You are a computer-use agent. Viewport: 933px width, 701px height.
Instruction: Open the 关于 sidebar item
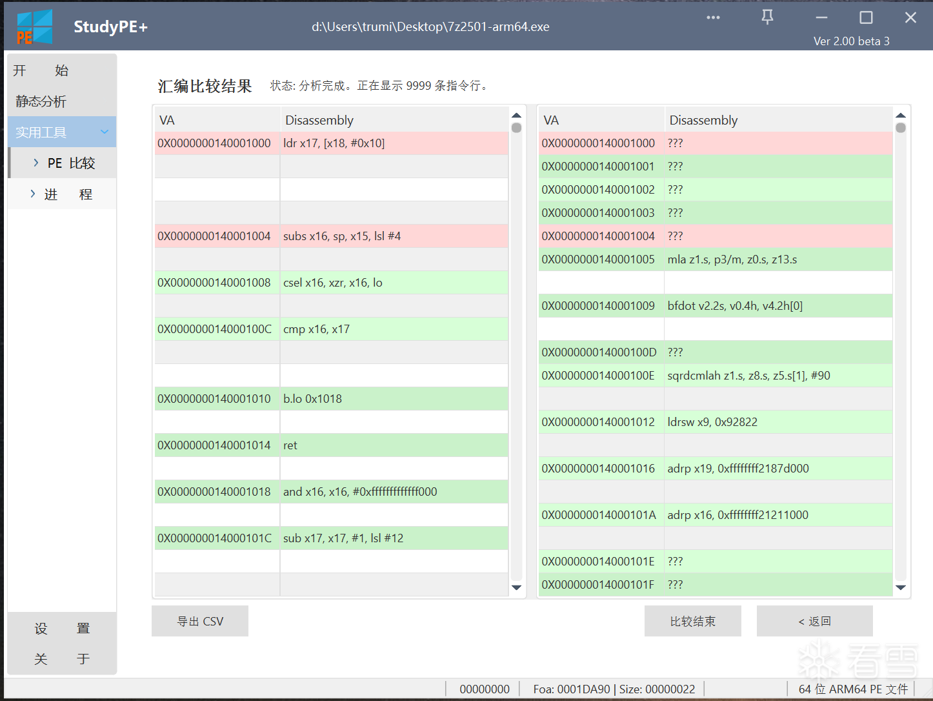(62, 659)
